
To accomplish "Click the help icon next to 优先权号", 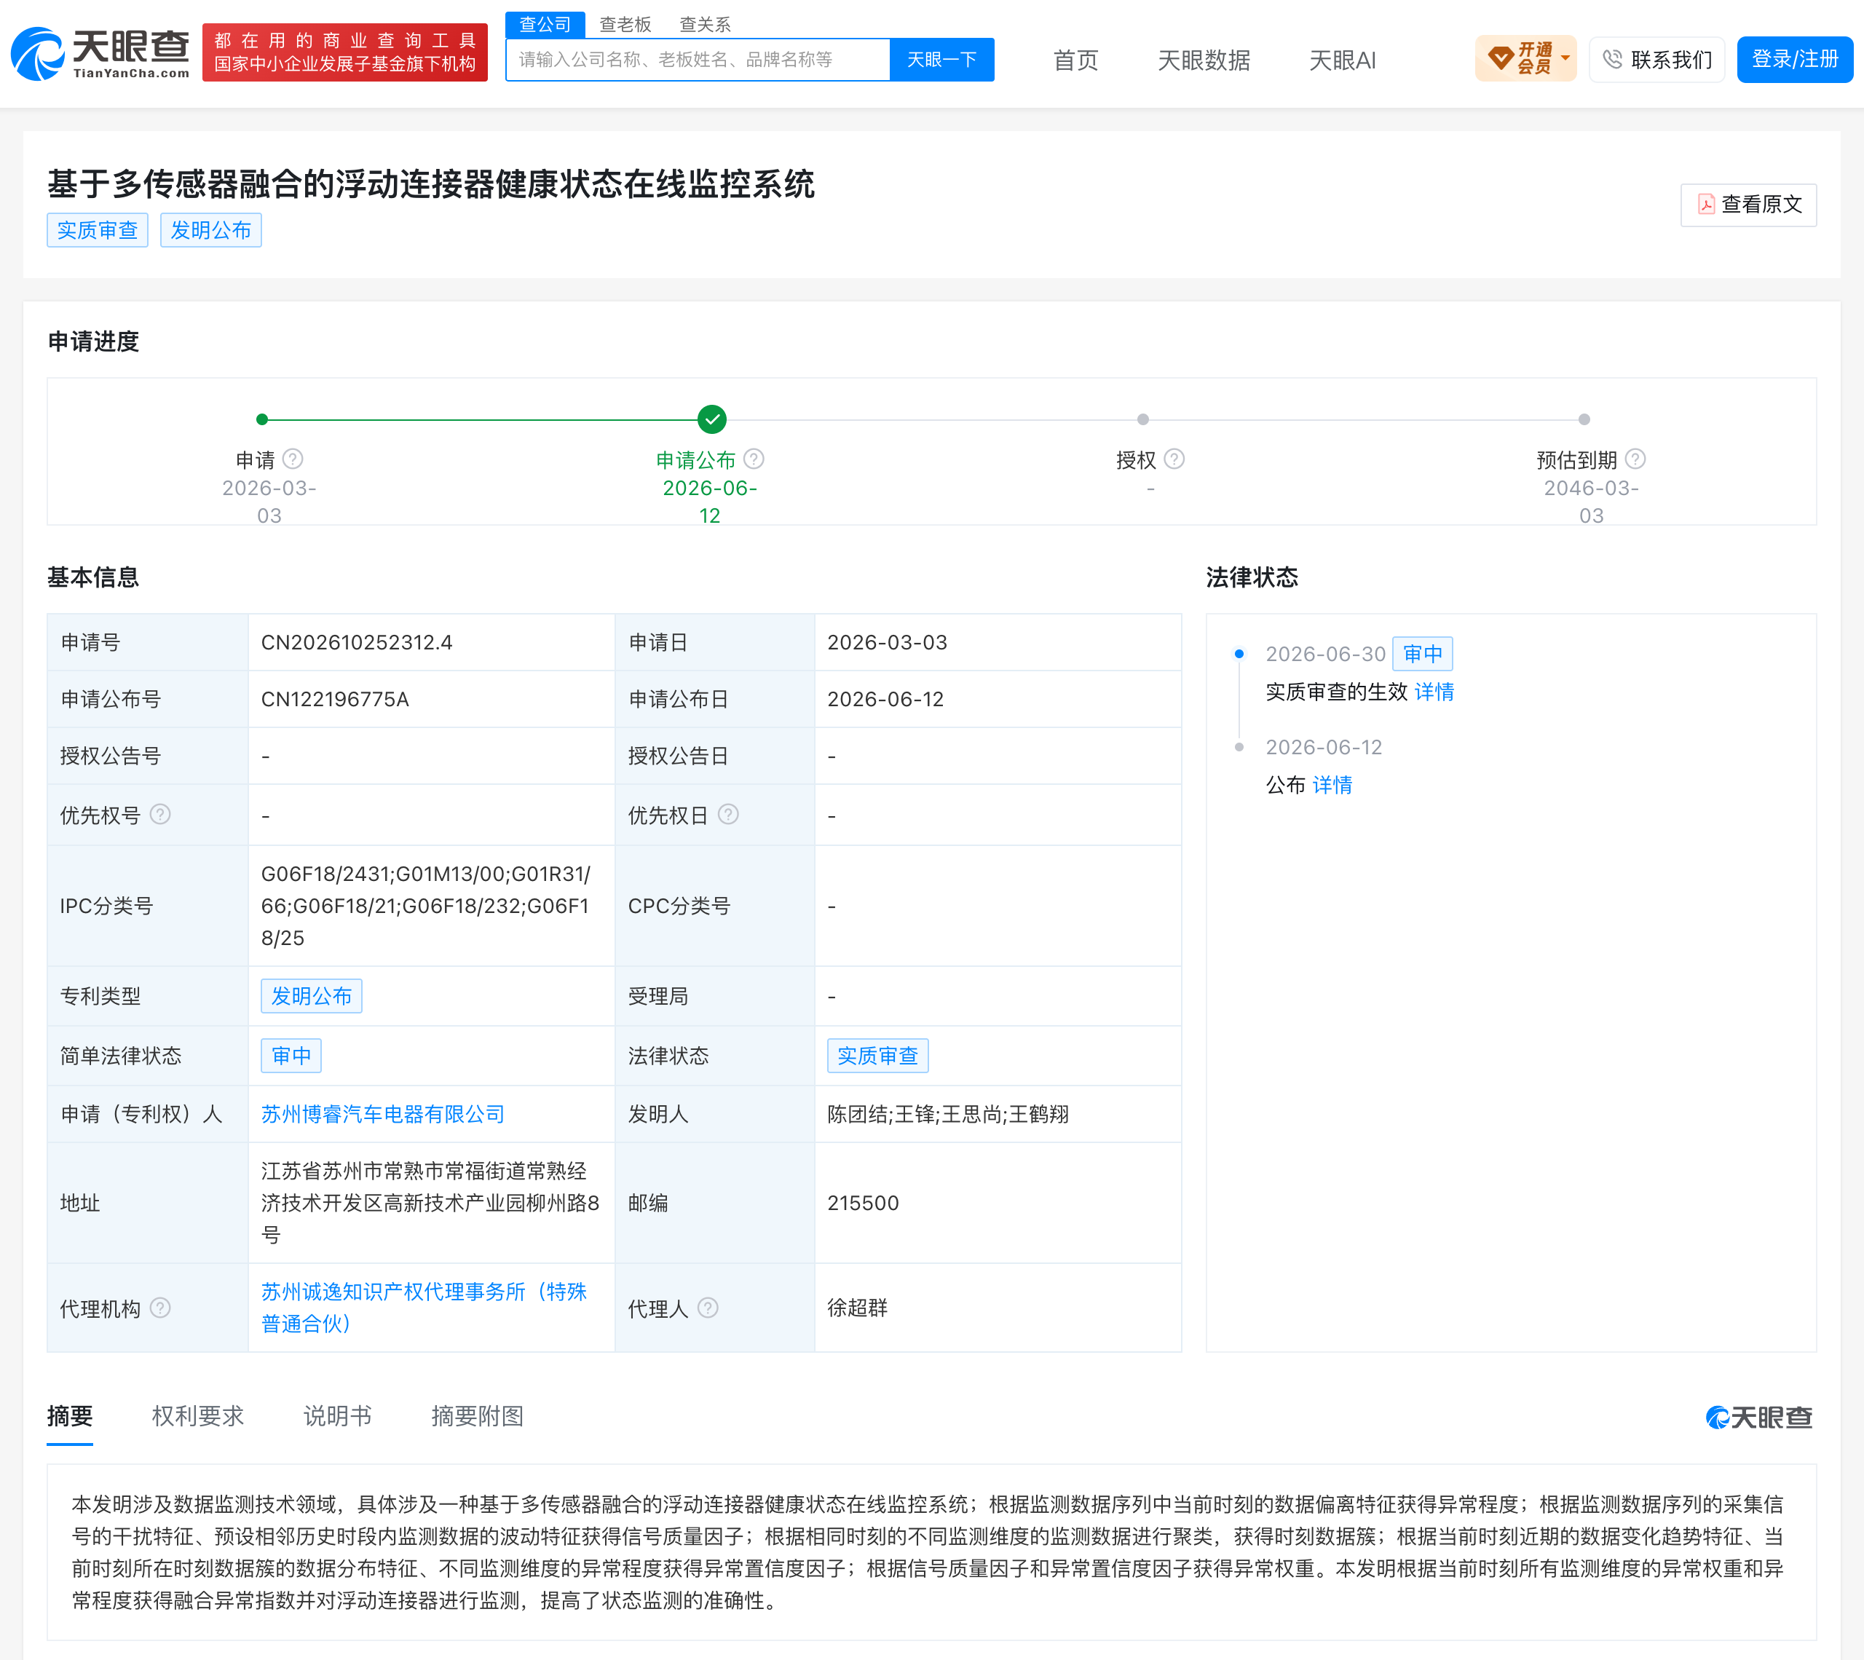I will [x=160, y=815].
